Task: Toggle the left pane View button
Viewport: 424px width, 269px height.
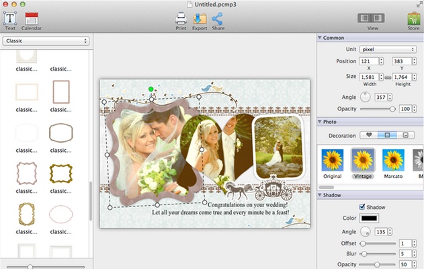Action: (364, 18)
